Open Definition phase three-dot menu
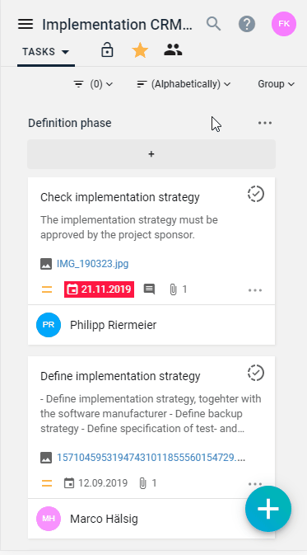The image size is (307, 555). coord(264,123)
